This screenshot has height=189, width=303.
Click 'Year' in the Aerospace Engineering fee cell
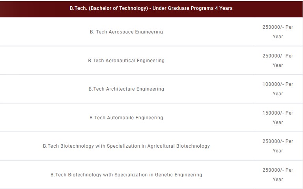(x=278, y=37)
